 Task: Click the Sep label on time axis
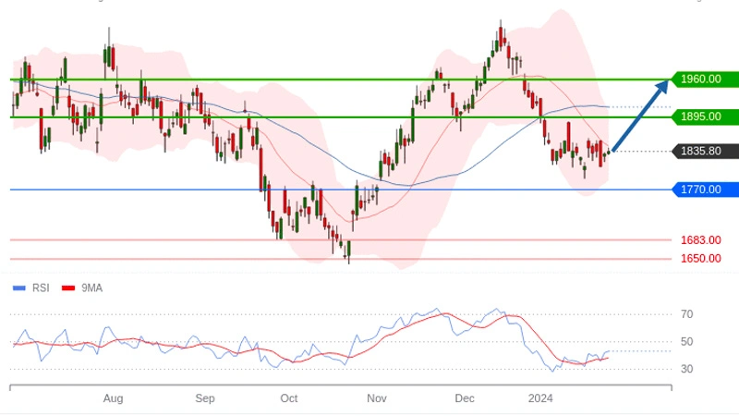point(205,398)
